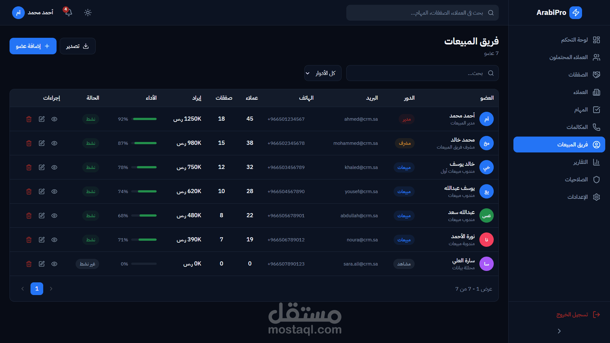This screenshot has height=343, width=610.
Task: Click the ArabiPro lightning logo icon
Action: [x=575, y=13]
